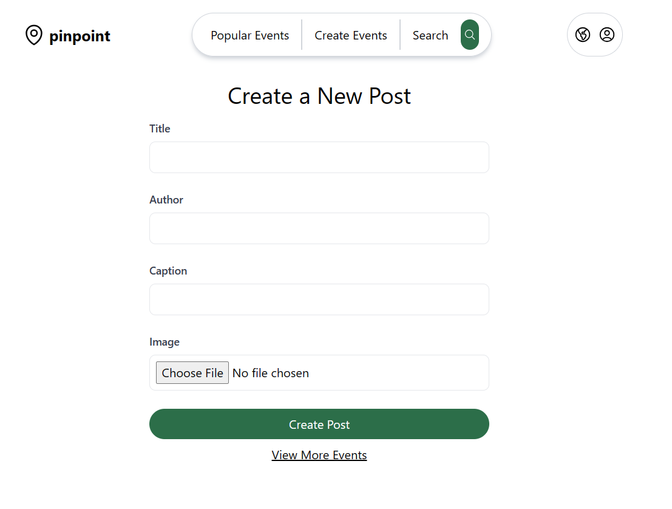Click the Image field label
The width and height of the screenshot is (672, 509).
pos(165,342)
